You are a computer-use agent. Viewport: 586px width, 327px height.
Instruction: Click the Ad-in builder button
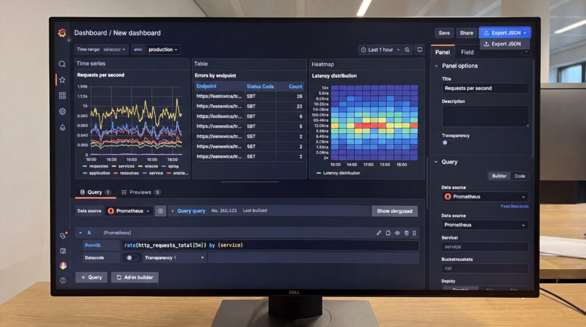134,277
